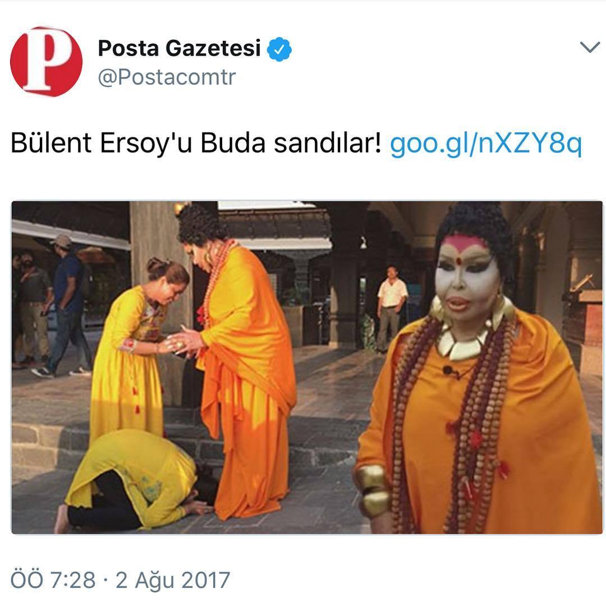Click the blue verified badge

pos(279,49)
